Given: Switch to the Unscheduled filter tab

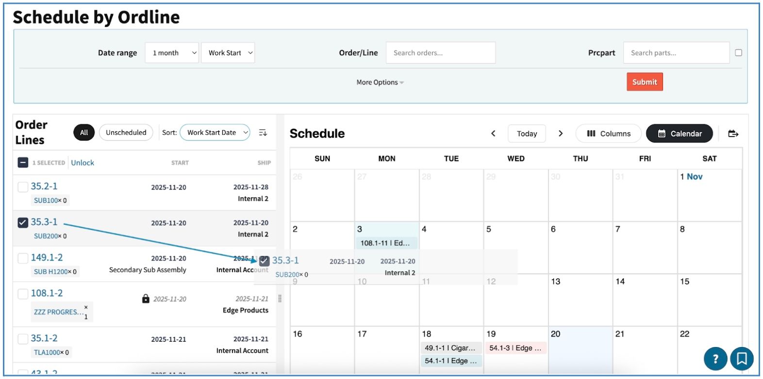Looking at the screenshot, I should coord(126,132).
